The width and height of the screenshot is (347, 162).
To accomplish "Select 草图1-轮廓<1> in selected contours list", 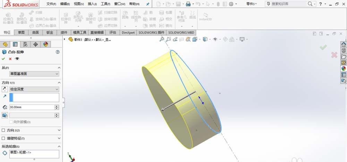I will pos(20,152).
